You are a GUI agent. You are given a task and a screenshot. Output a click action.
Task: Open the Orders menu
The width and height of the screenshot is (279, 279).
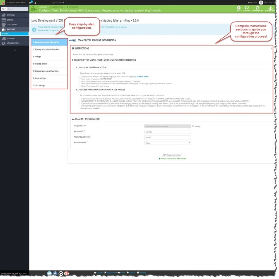tap(15, 20)
